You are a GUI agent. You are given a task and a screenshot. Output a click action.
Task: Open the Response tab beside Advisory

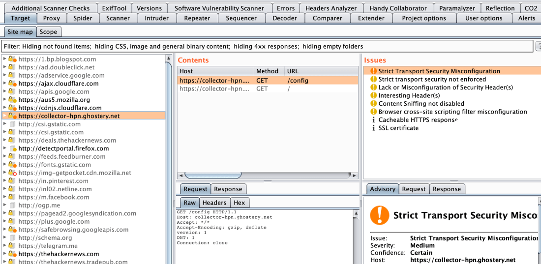447,189
